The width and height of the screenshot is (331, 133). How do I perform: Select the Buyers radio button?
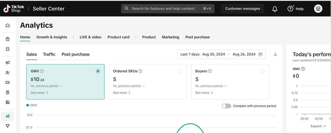tap(262, 71)
